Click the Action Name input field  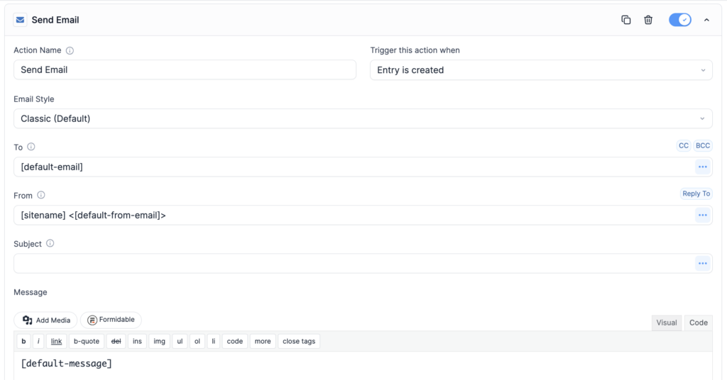pos(185,70)
